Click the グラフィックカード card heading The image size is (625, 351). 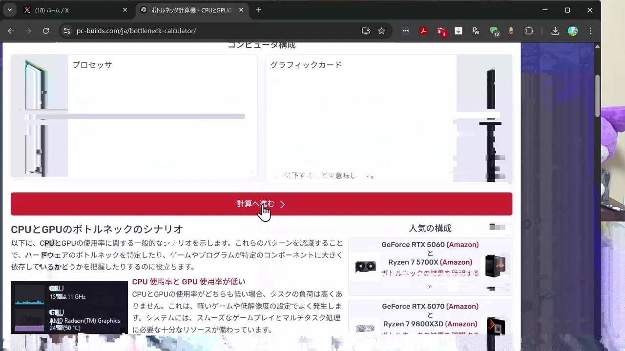[306, 65]
